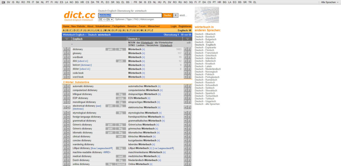341x166 pixels.
Task: Open 'Deutsch - Französisch' in sidebar
Action: point(206,53)
